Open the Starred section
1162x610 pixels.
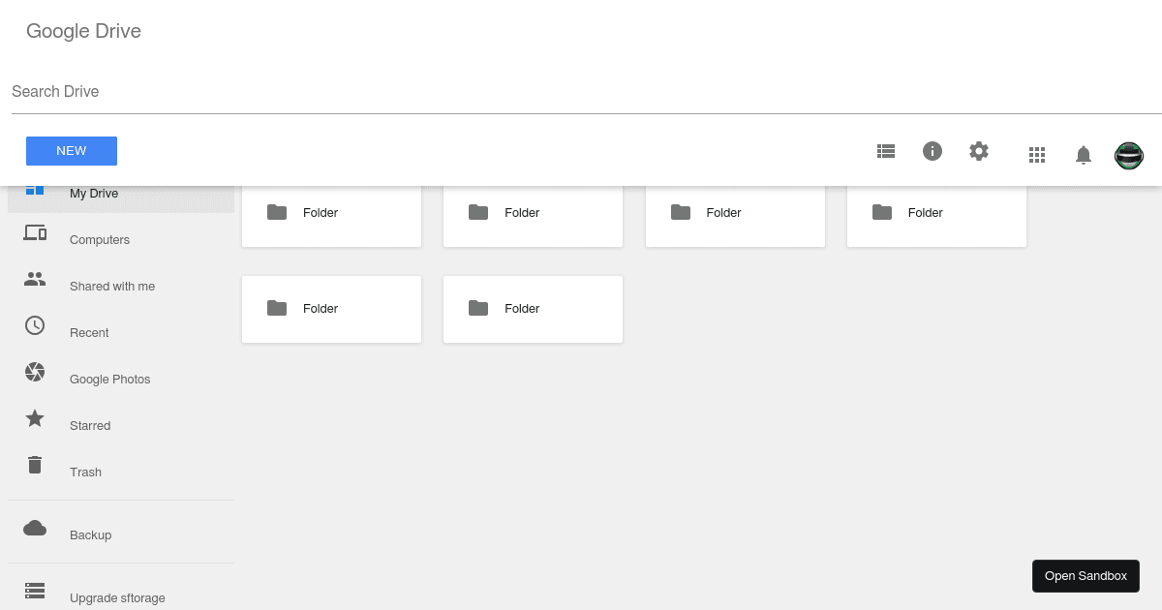point(89,425)
